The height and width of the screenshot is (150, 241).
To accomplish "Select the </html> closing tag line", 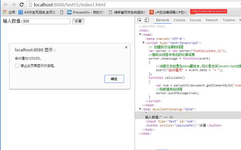I will (x=145, y=134).
